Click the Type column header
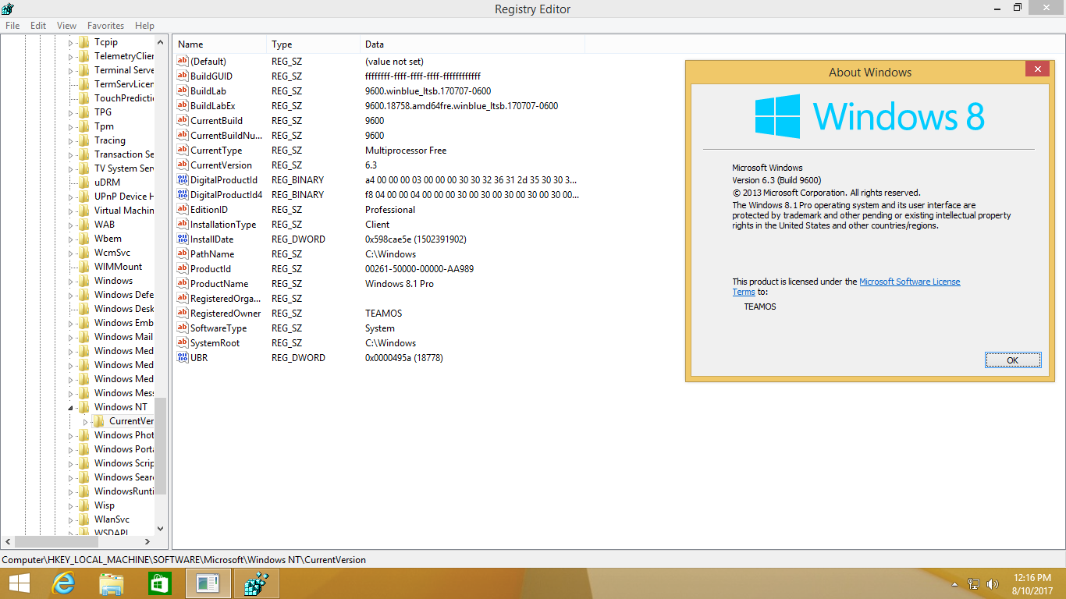This screenshot has width=1066, height=599. [x=314, y=44]
